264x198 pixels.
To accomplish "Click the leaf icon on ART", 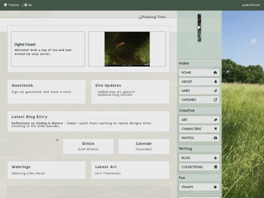I will (215, 120).
